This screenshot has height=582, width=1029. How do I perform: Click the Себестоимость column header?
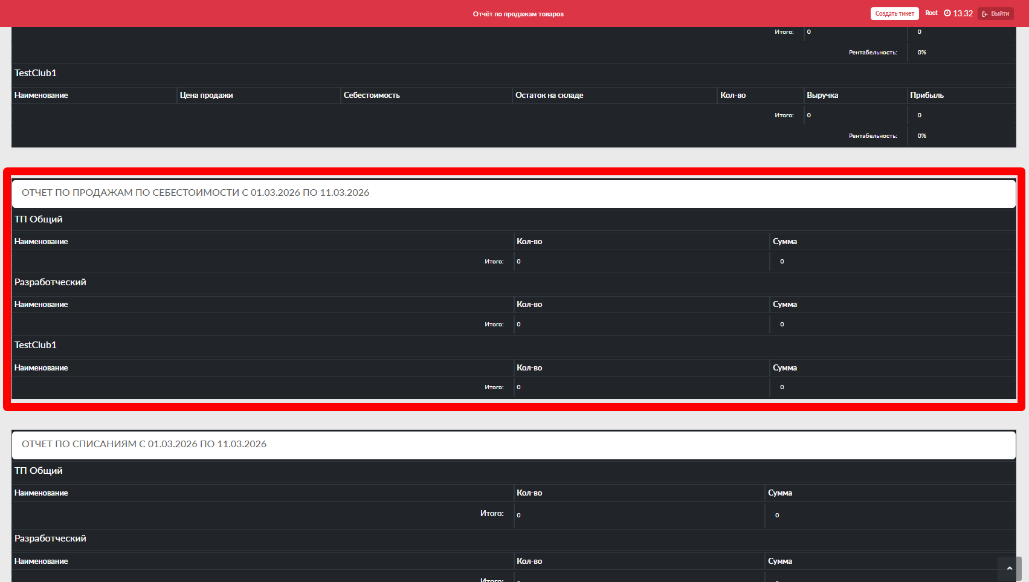click(372, 95)
